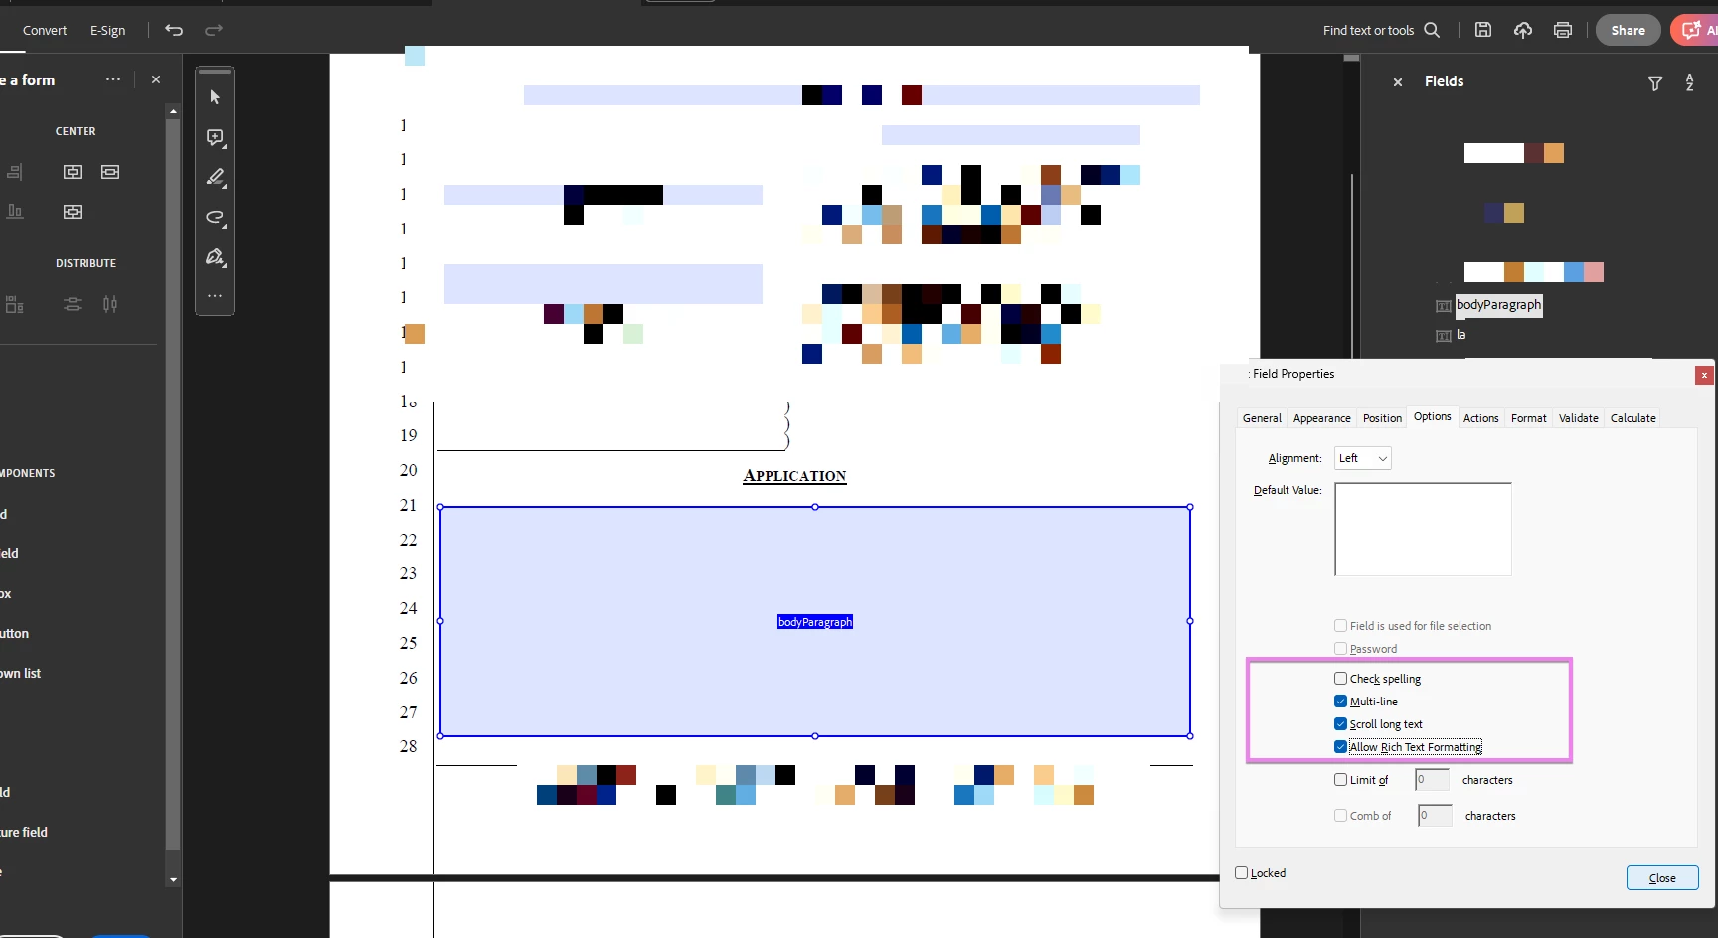Screen dimensions: 1718x938
Task: Click Find text or tools
Action: pos(1368,30)
